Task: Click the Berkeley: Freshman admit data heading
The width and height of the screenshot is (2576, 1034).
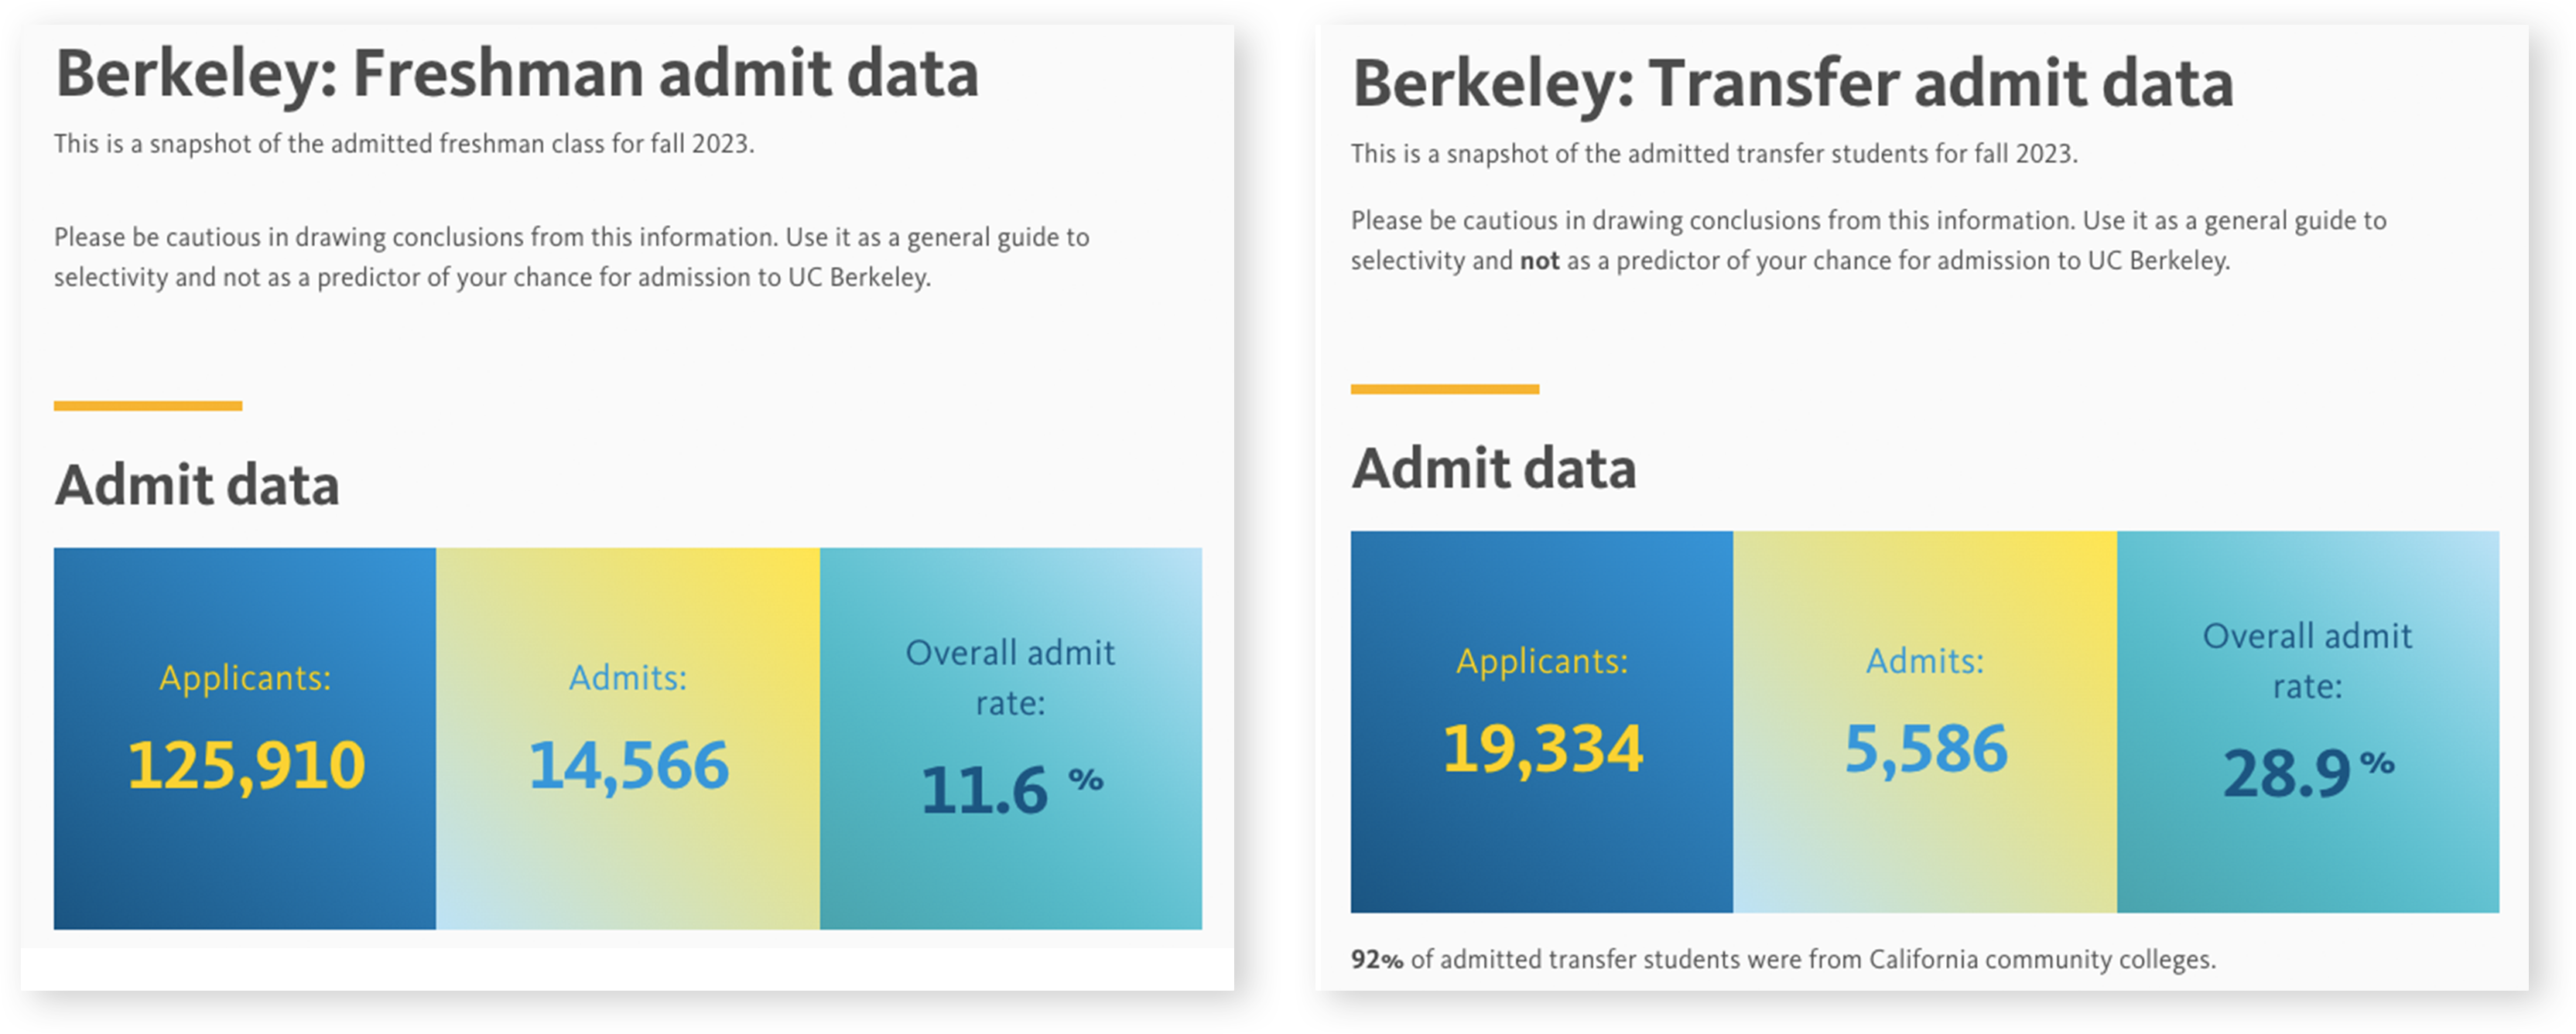Action: point(517,75)
